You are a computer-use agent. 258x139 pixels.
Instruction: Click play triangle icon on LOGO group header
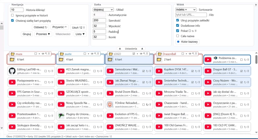138,54
